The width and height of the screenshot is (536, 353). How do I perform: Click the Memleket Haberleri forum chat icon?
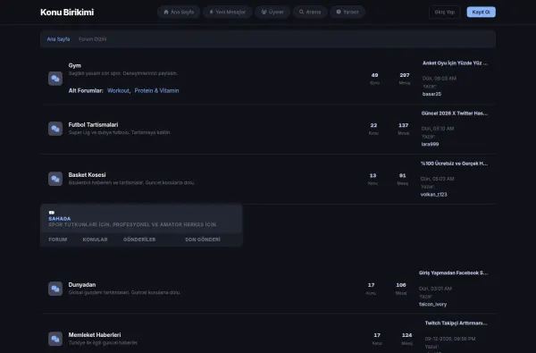[x=55, y=339]
